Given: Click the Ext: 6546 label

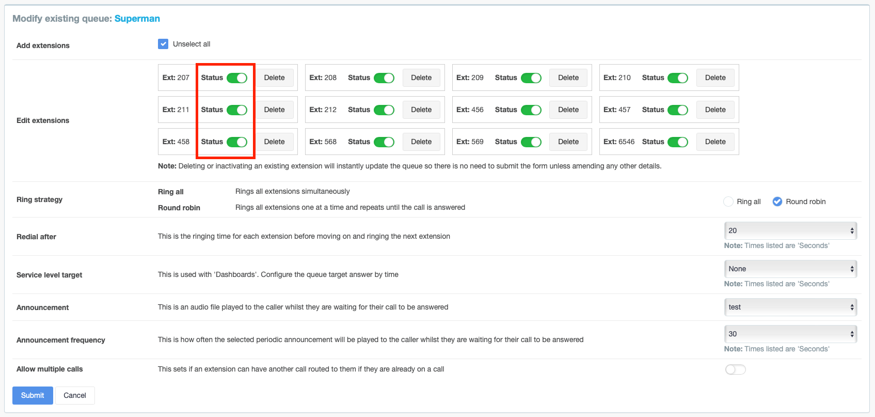Looking at the screenshot, I should click(619, 142).
